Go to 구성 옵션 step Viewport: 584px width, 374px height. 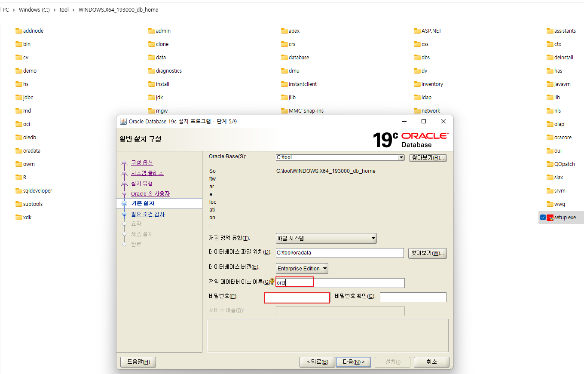coord(142,163)
